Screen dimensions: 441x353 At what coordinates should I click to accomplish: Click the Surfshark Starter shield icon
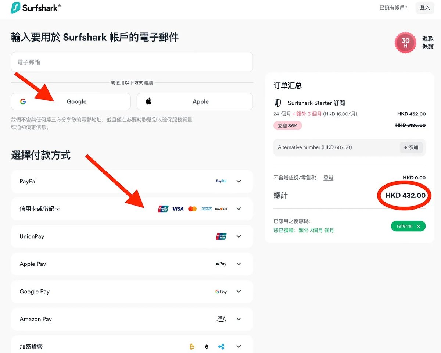tap(278, 103)
